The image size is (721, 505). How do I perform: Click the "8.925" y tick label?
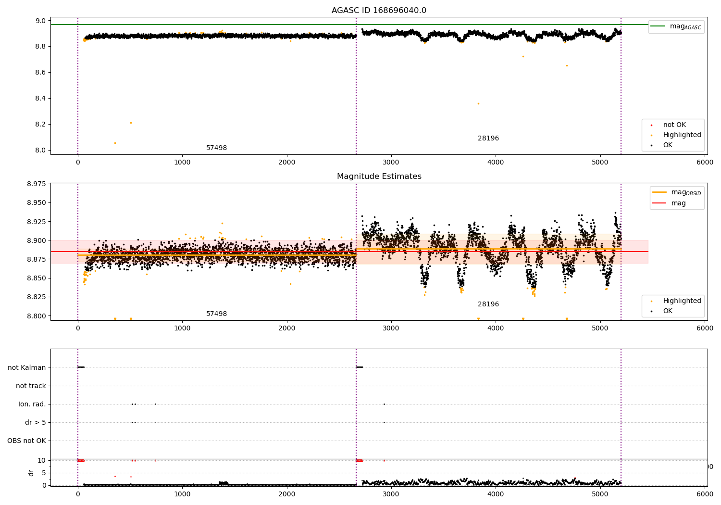coord(36,222)
